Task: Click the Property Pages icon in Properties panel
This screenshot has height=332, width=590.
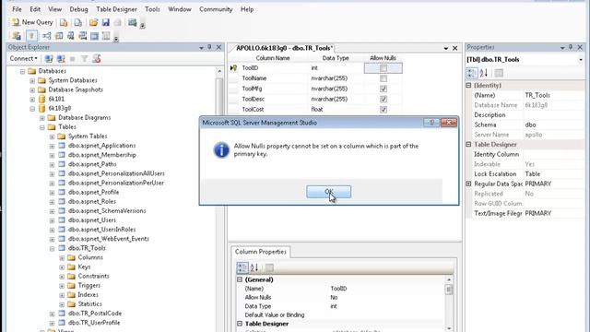Action: pyautogui.click(x=499, y=73)
